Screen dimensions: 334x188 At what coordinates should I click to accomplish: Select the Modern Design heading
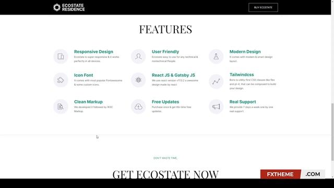[x=245, y=52]
